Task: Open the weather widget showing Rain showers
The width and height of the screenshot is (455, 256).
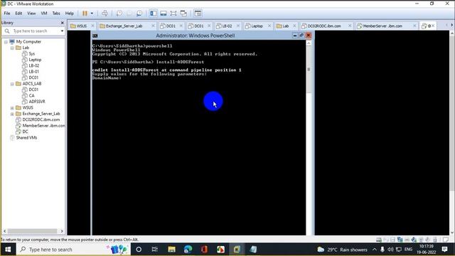Action: coord(343,250)
